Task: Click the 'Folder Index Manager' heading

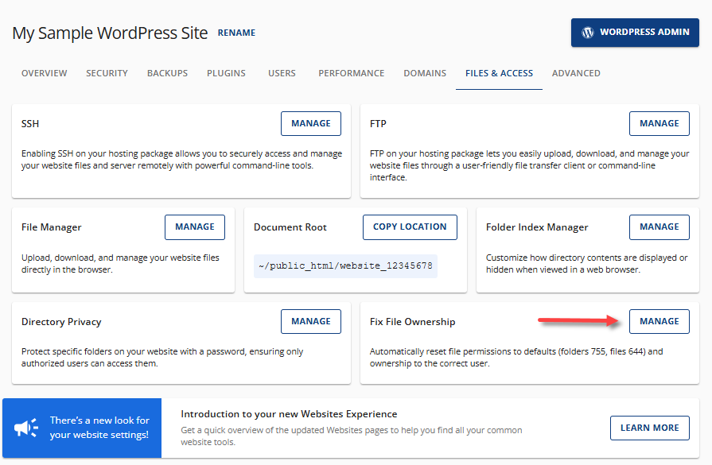Action: point(537,227)
